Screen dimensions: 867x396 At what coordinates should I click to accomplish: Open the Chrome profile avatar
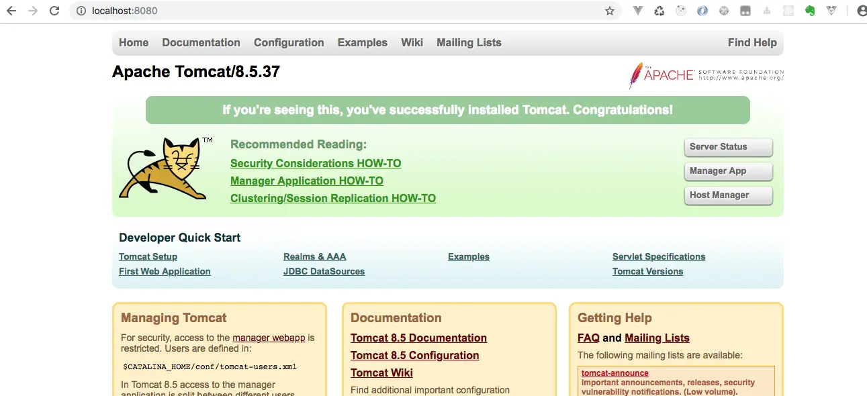click(861, 11)
